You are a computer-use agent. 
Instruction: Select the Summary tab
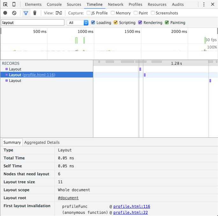(12, 142)
